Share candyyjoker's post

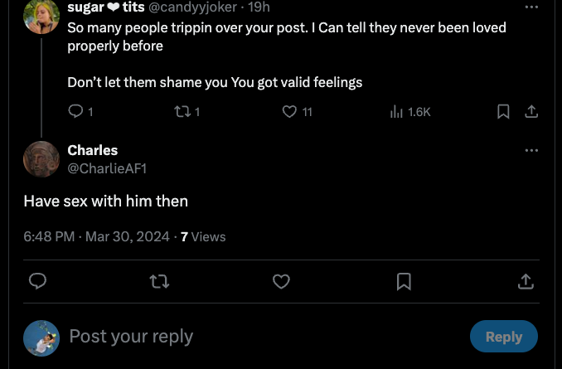pyautogui.click(x=531, y=111)
